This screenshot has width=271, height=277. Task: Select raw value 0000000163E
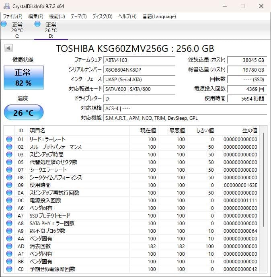240,185
